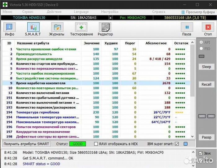Select the PIO radio button
This screenshot has width=217, height=168.
pos(201,49)
